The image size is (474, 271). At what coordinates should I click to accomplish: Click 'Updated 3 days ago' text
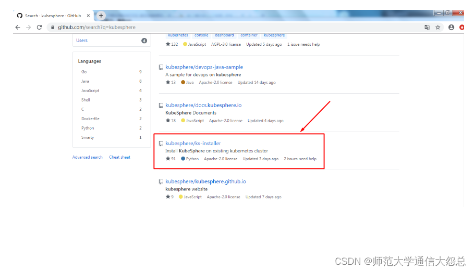tap(261, 159)
